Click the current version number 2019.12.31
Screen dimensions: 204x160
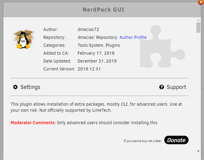(89, 69)
